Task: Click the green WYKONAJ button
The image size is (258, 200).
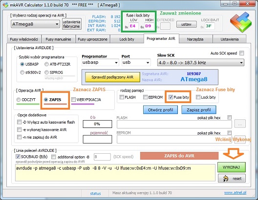Action: point(231,167)
